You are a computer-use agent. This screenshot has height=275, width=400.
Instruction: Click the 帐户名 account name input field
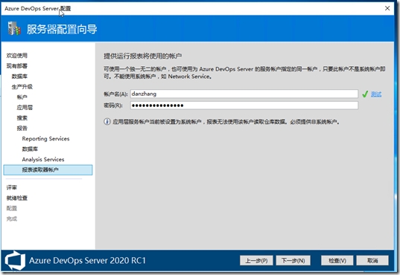tap(244, 94)
